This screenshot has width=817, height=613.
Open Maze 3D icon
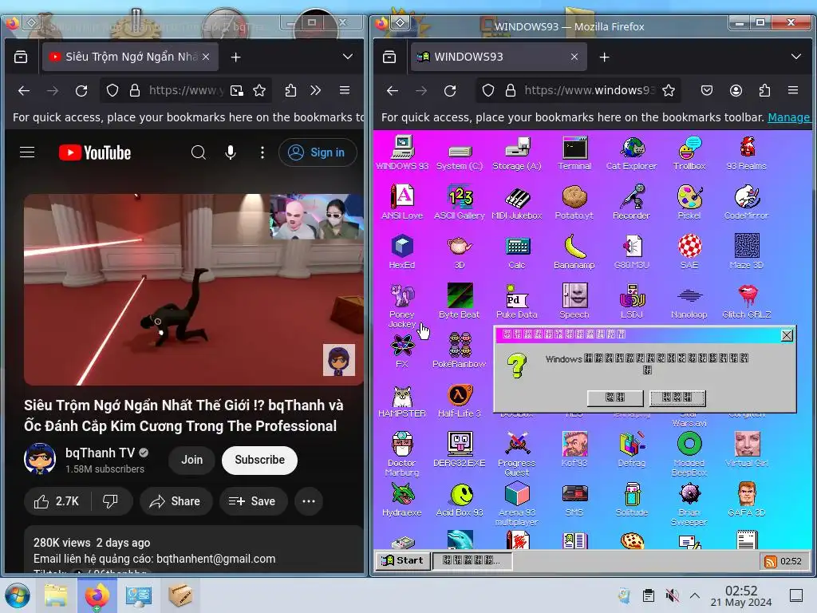(746, 251)
